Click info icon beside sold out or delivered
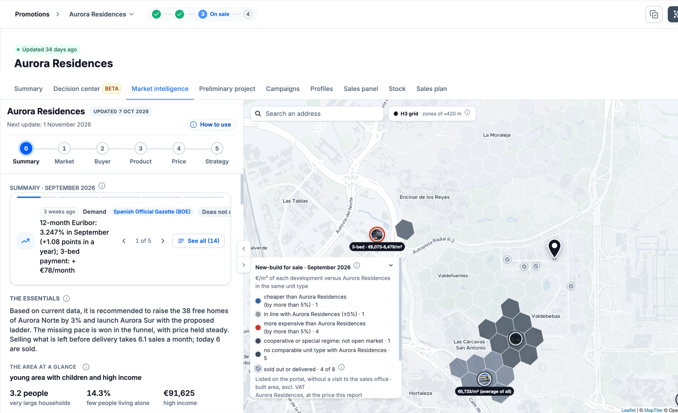Viewport: 678px width, 413px height. pos(341,367)
